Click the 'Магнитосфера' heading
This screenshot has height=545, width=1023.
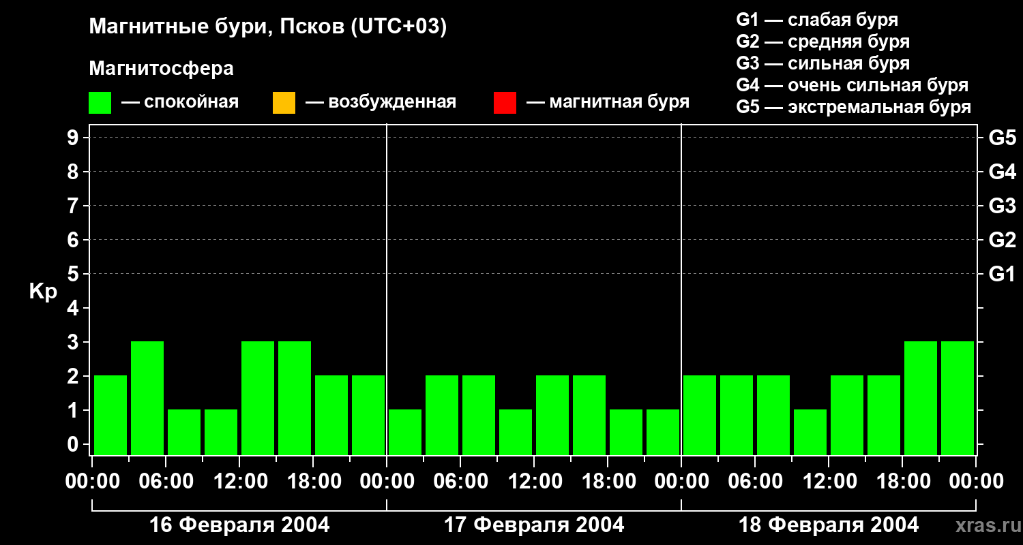[x=161, y=69]
